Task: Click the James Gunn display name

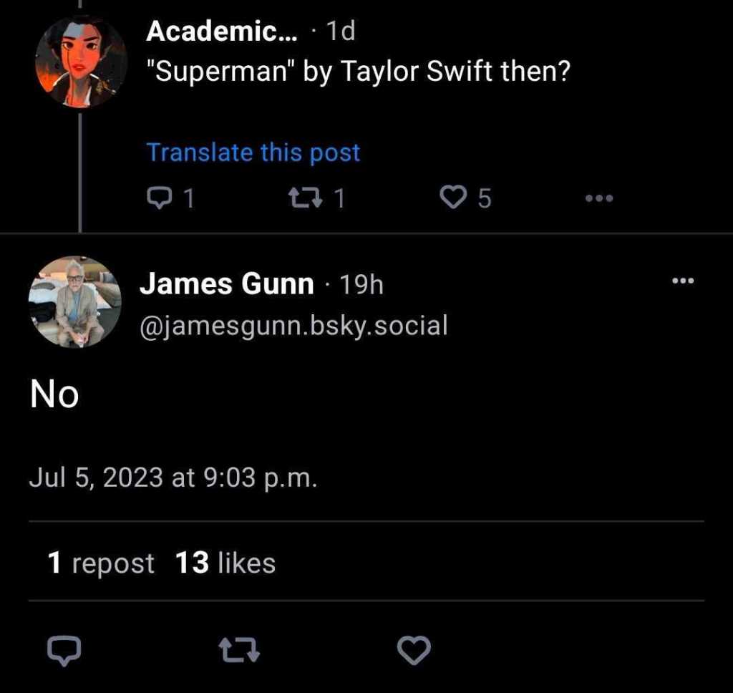Action: tap(226, 285)
